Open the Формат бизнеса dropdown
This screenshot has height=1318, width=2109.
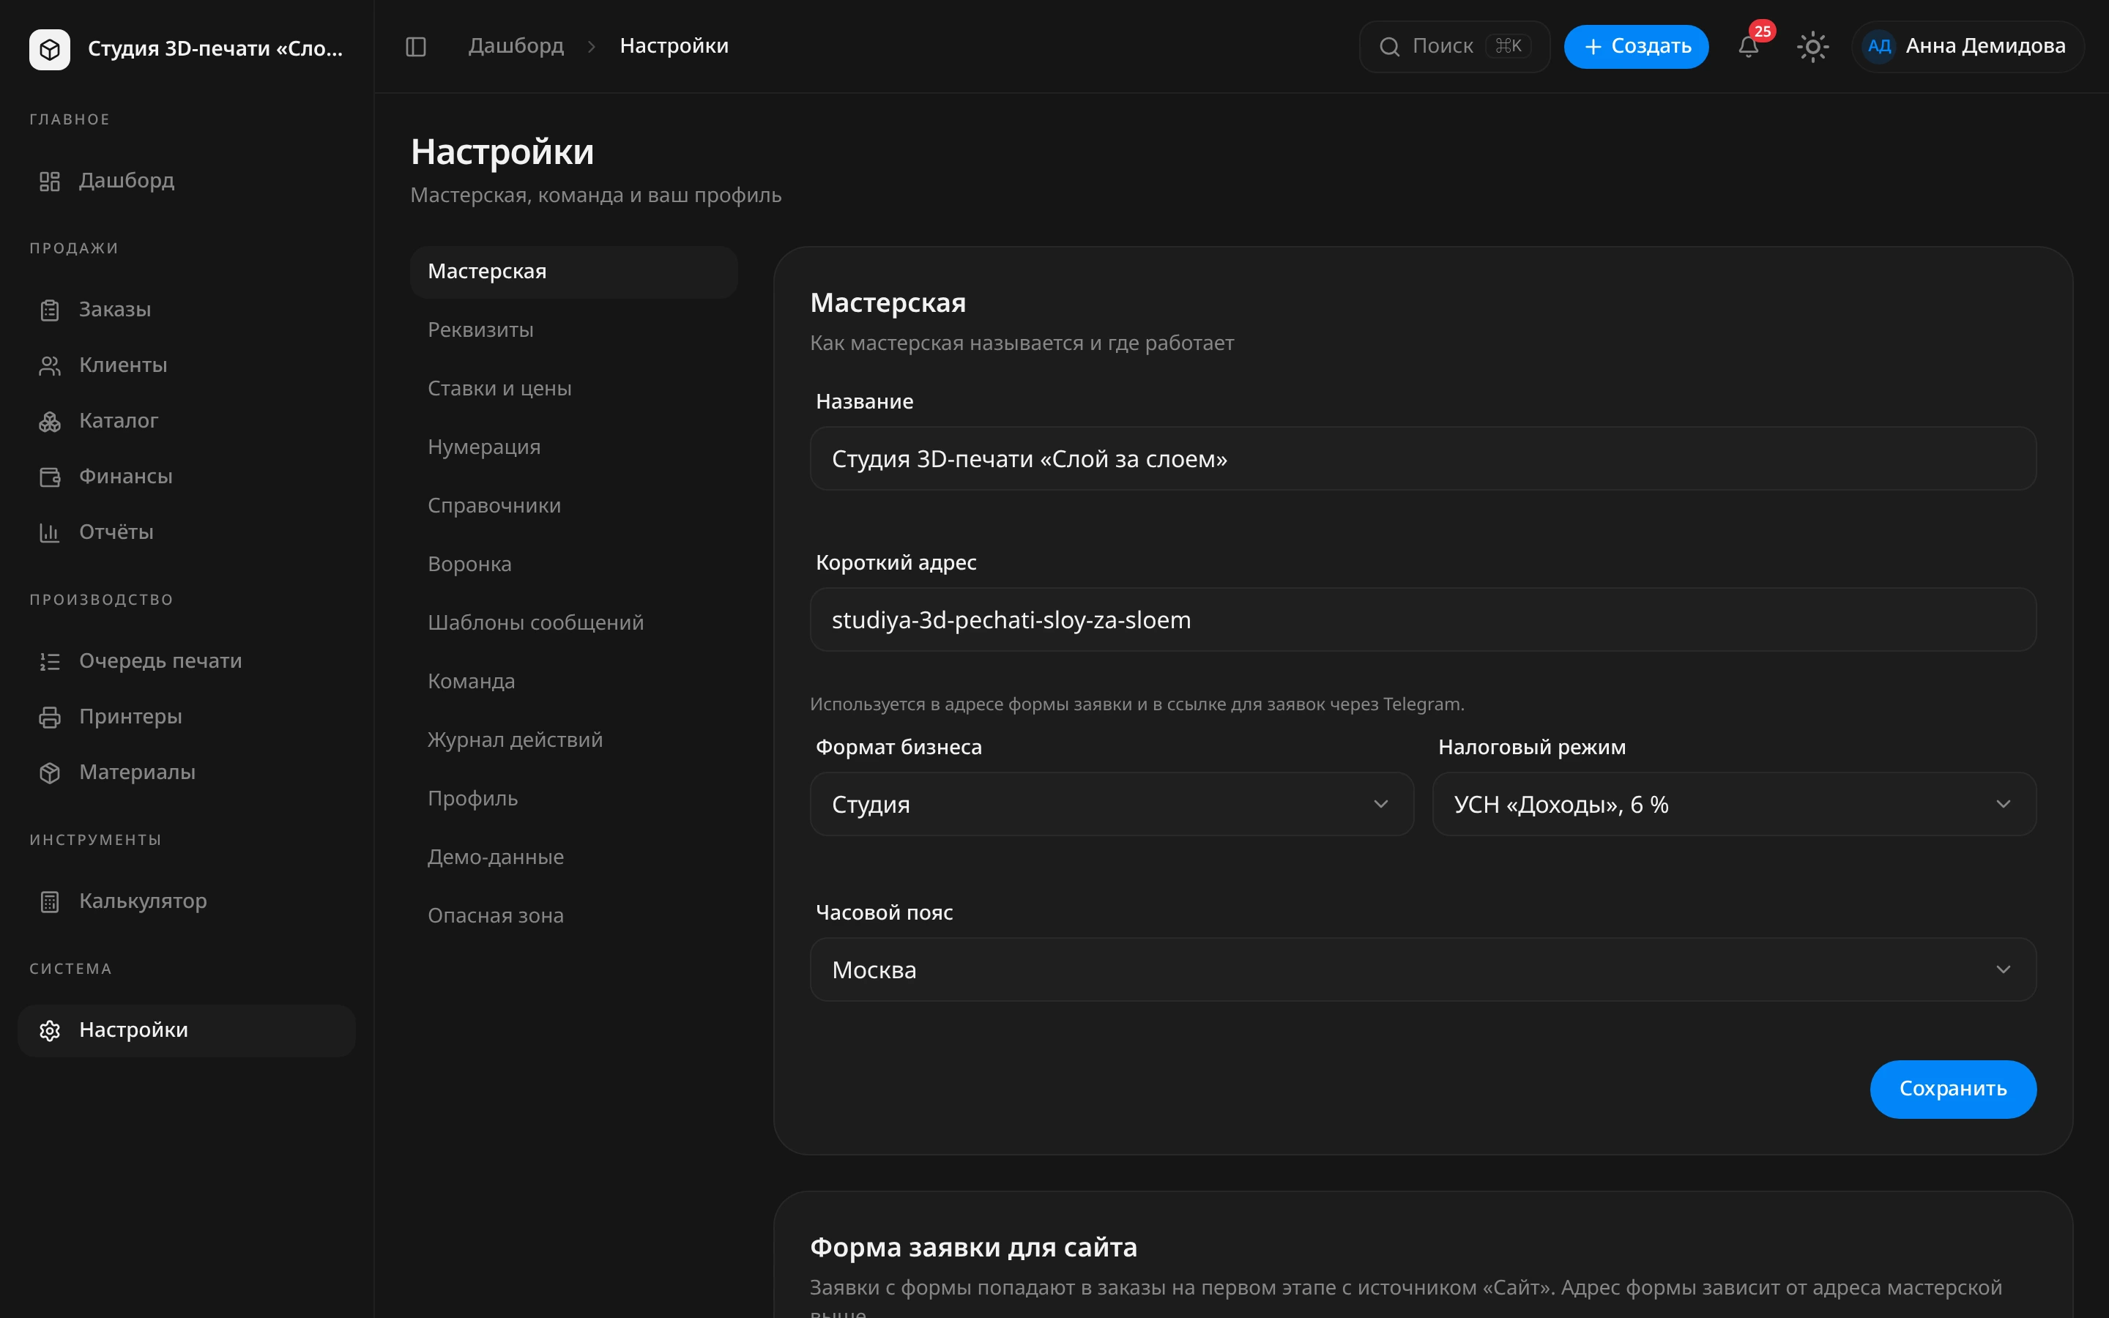click(x=1111, y=804)
